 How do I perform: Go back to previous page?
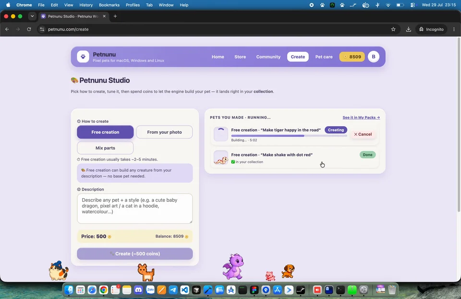click(7, 29)
